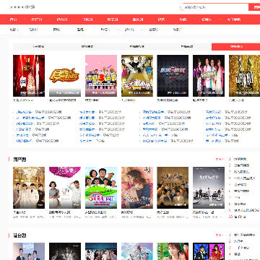Open the dark poster with glowing blue-red logo
The width and height of the screenshot is (260, 260).
tap(173, 76)
